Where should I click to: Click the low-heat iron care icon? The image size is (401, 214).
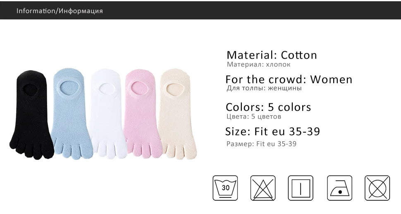point(339,188)
